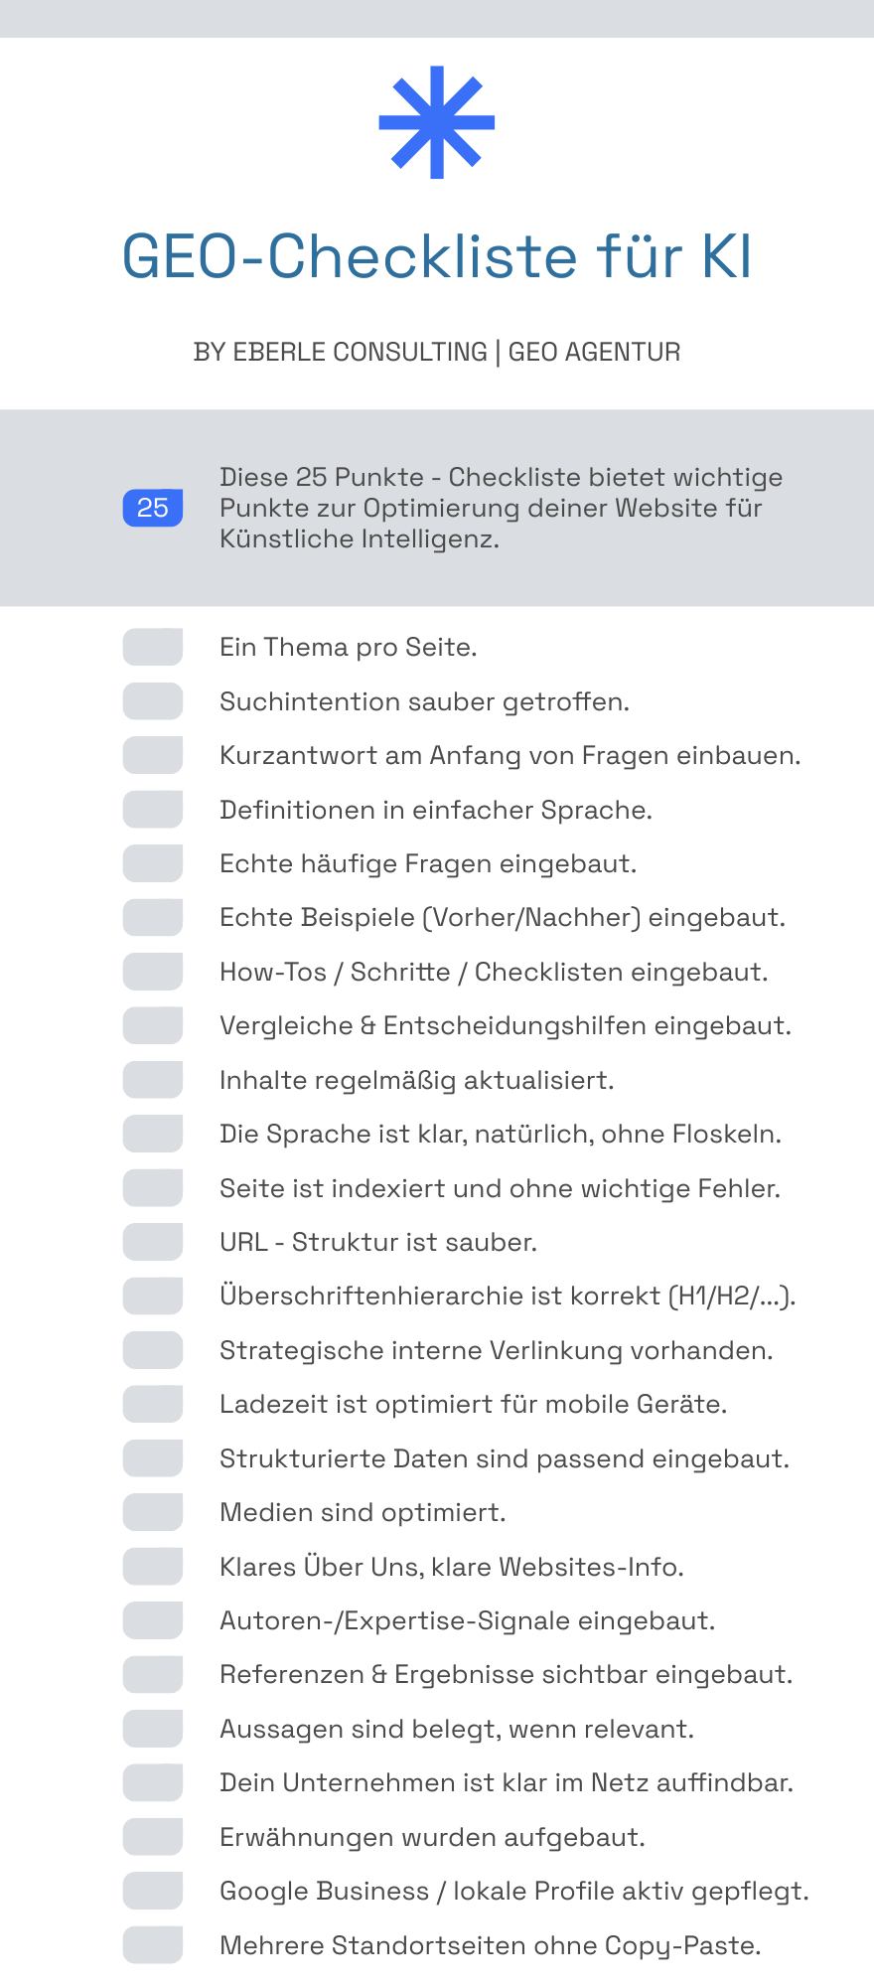Click the blue asterisk logo icon
874x1987 pixels.
(x=437, y=122)
